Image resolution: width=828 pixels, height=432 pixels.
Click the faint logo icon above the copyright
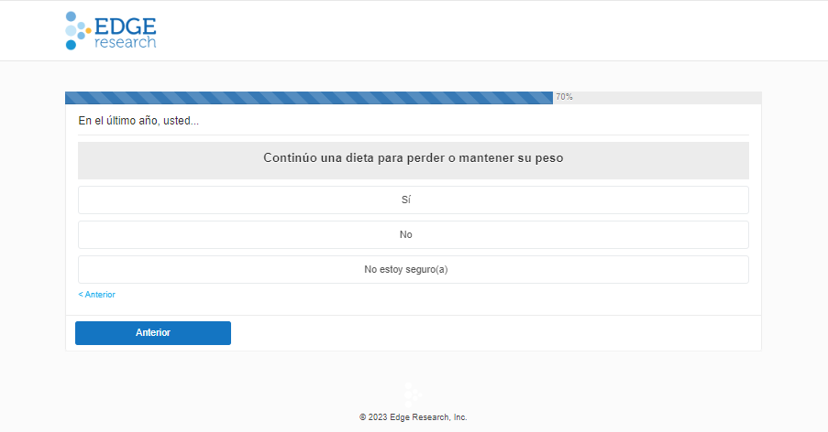413,393
